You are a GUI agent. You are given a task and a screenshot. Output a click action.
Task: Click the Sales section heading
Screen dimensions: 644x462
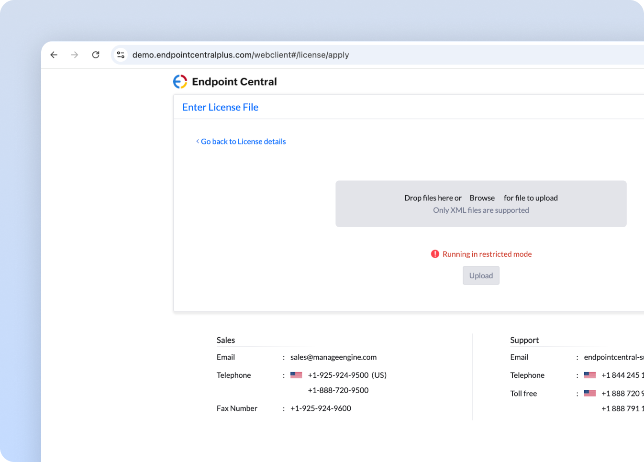pos(226,340)
